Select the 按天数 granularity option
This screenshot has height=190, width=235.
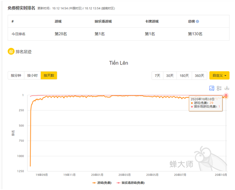coord(49,75)
